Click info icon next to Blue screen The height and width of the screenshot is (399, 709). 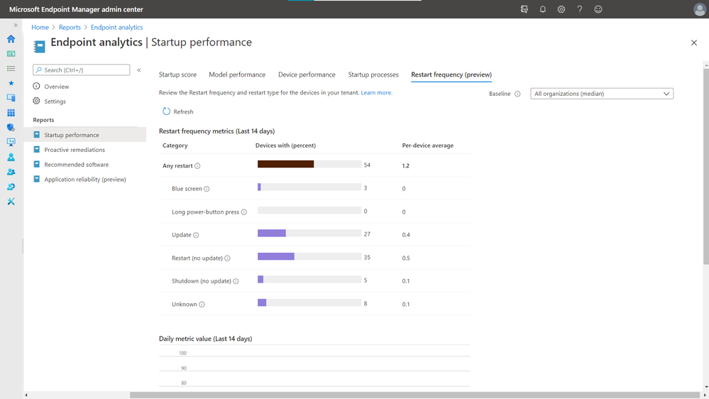click(207, 189)
